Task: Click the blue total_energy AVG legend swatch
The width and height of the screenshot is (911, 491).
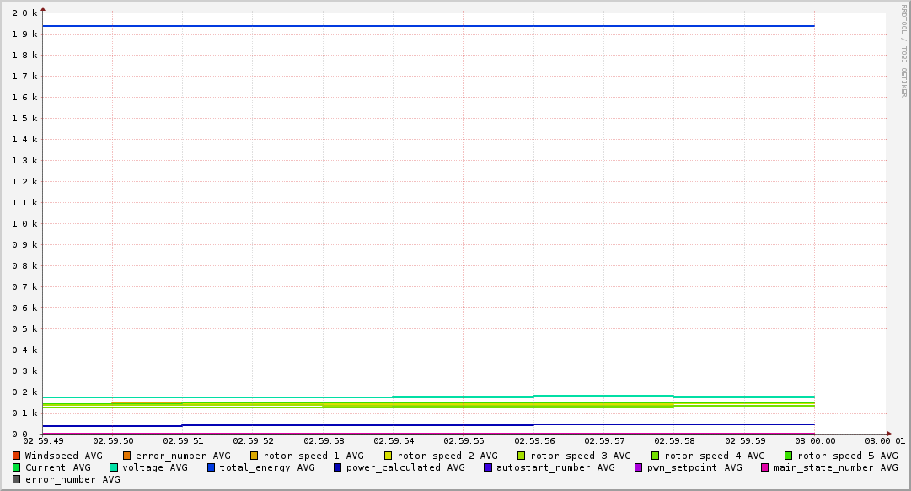Action: coord(212,467)
